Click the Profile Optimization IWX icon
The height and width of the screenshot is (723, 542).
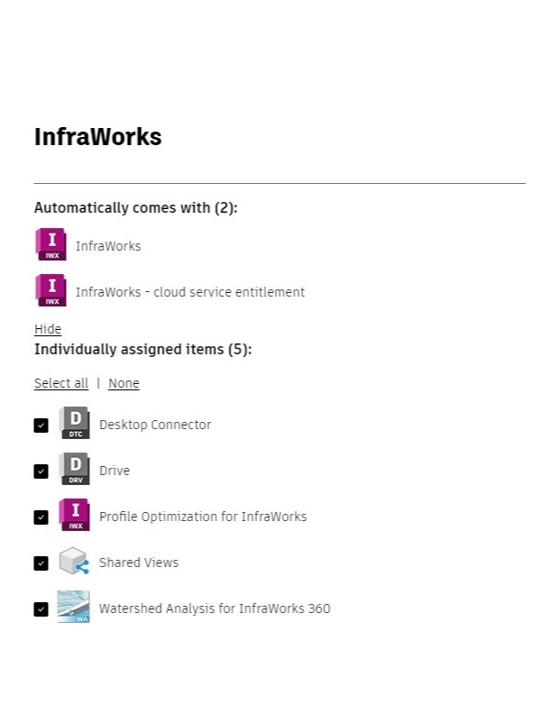(74, 516)
